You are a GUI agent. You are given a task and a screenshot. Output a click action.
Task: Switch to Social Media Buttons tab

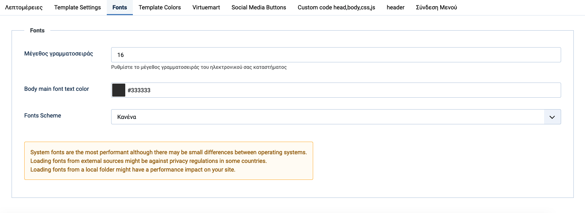[x=258, y=7]
